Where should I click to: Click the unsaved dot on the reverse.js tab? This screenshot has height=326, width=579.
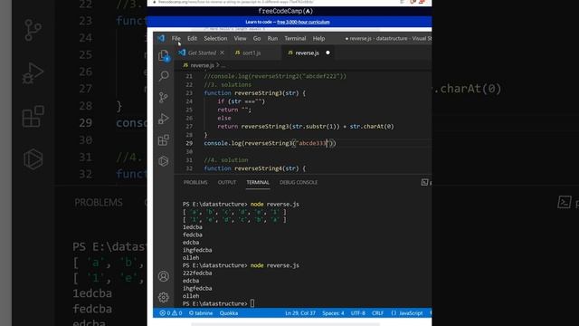pos(327,53)
